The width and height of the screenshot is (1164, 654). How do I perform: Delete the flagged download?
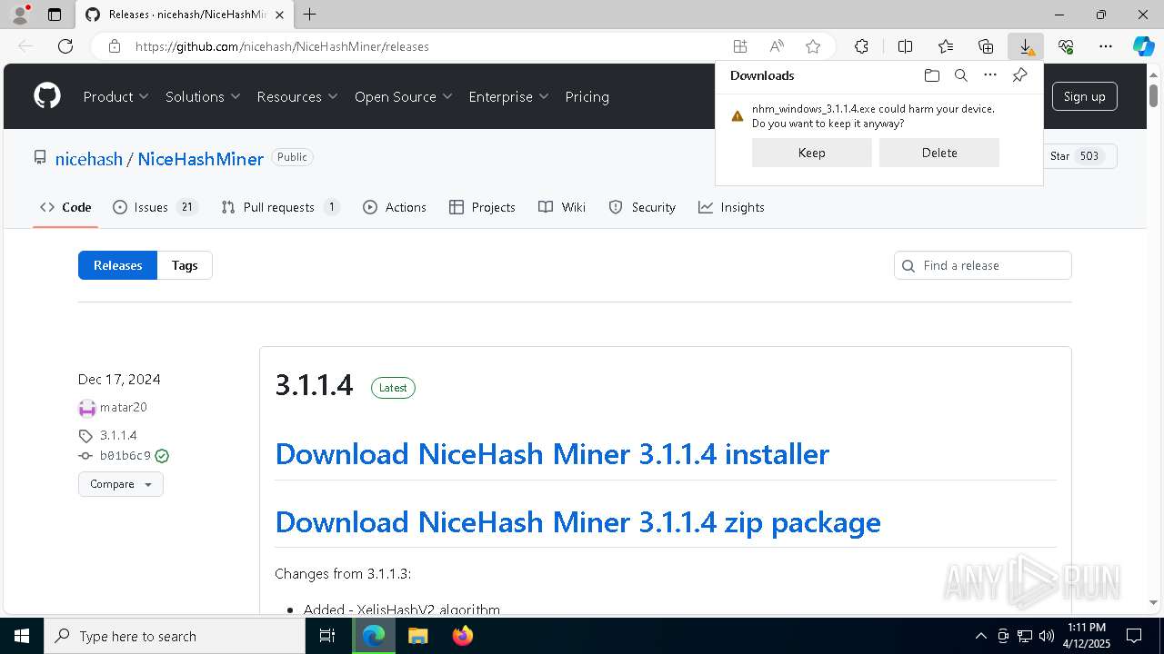pyautogui.click(x=938, y=153)
